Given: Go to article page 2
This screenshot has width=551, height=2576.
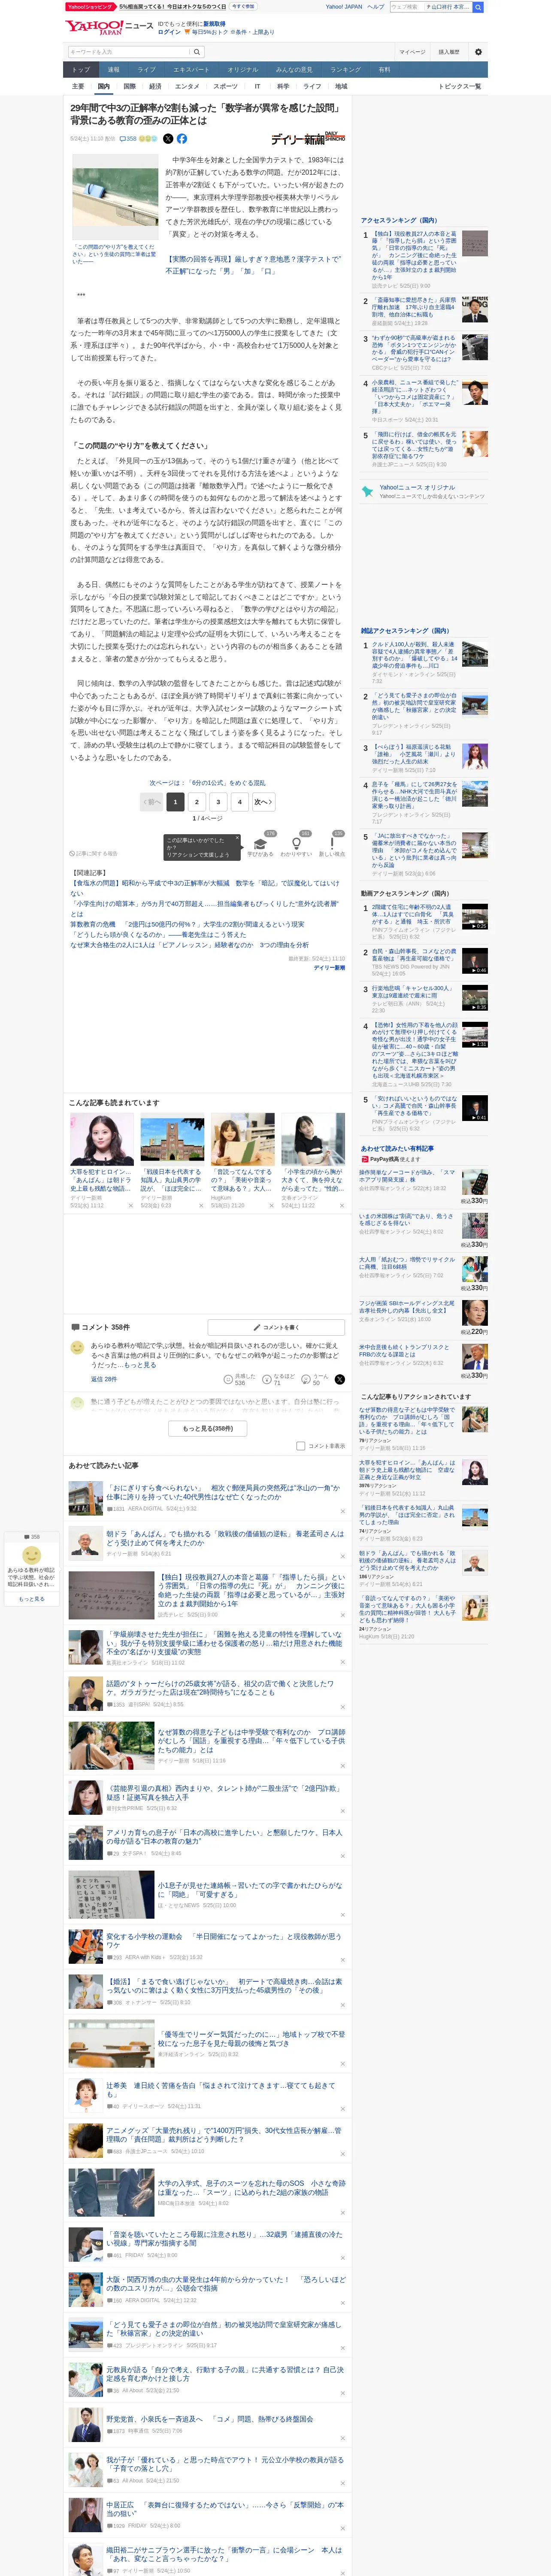Looking at the screenshot, I should [x=196, y=802].
